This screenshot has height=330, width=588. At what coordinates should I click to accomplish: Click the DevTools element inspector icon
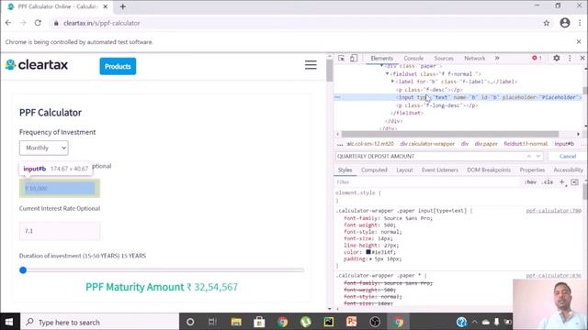[341, 59]
